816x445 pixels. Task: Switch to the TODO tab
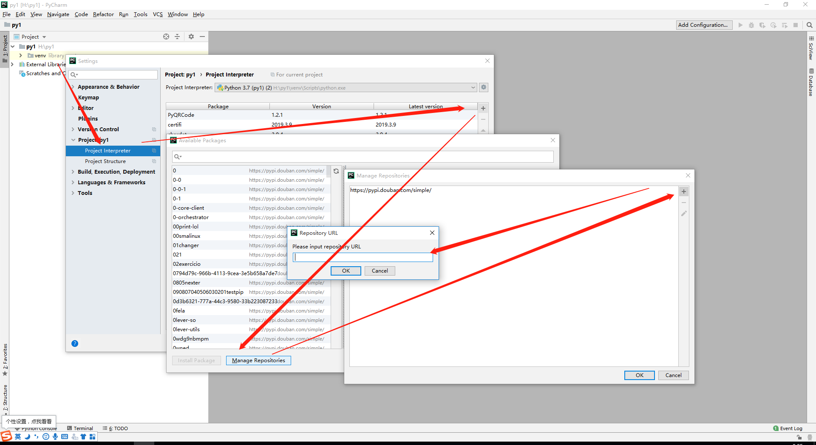(115, 428)
